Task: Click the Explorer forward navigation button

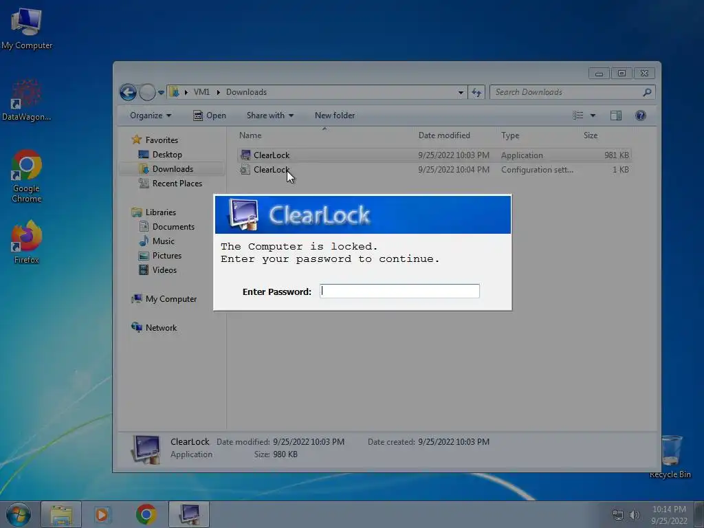Action: (147, 92)
